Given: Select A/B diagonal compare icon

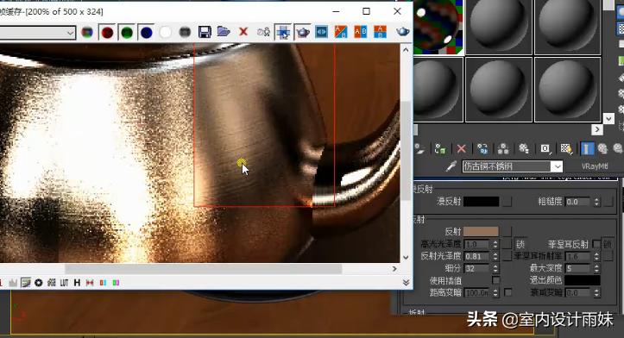Looking at the screenshot, I should (341, 32).
